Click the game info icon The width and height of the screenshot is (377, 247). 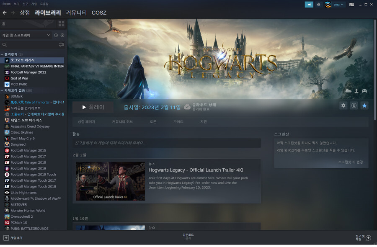click(354, 105)
